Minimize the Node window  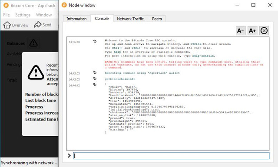coord(237,5)
